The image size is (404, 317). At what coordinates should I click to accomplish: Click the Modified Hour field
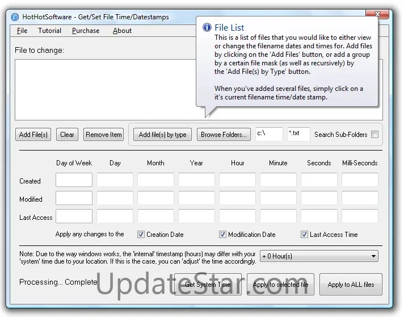coord(237,198)
